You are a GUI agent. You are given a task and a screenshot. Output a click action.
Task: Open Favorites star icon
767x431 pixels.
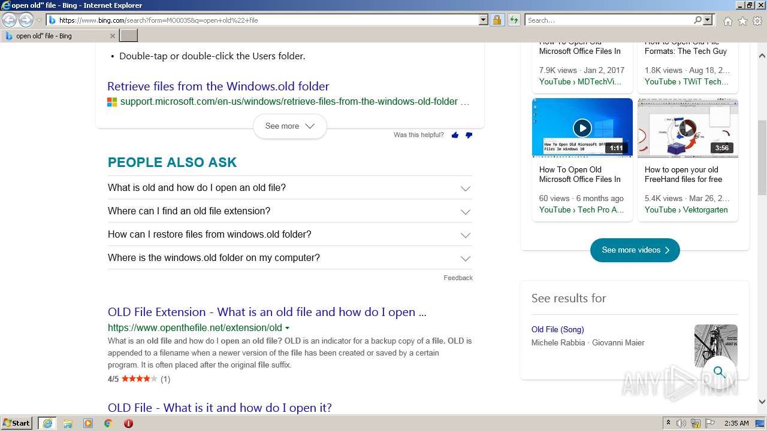[742, 21]
